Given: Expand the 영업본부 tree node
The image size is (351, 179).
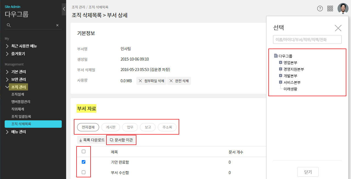Looking at the screenshot, I should point(280,62).
